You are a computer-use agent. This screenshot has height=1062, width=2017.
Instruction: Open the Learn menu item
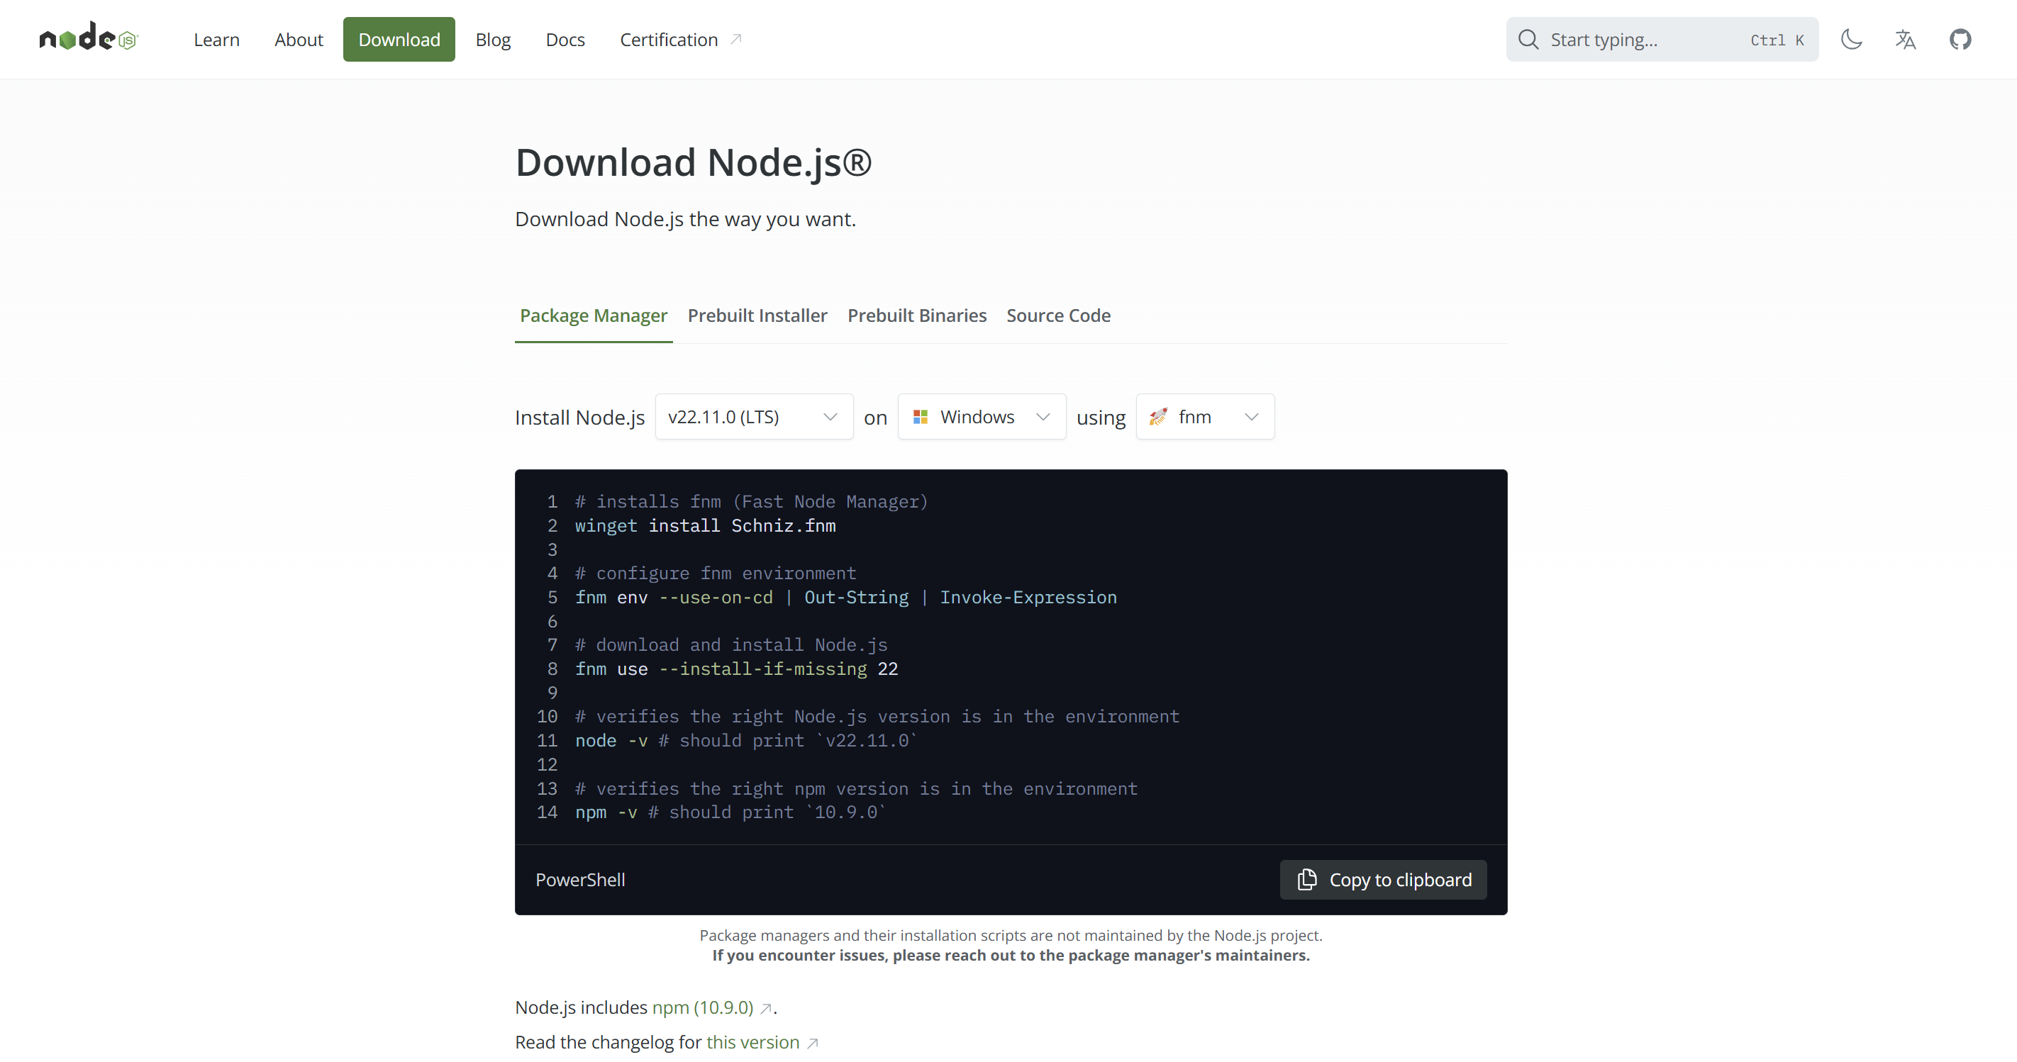point(216,39)
